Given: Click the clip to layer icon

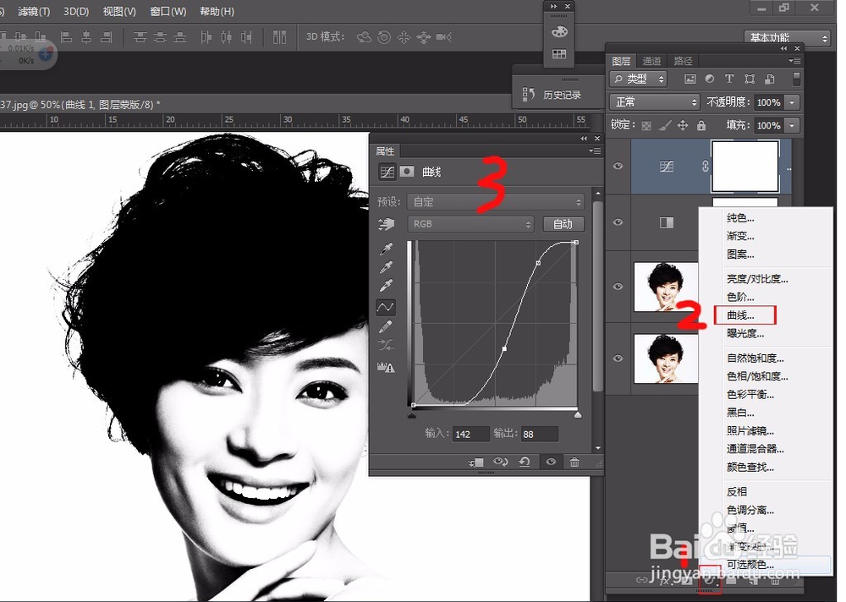Looking at the screenshot, I should 476,462.
